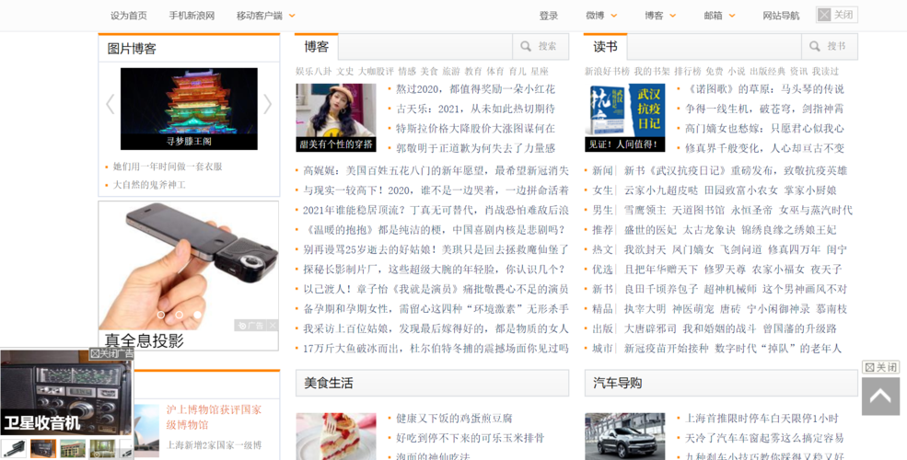The height and width of the screenshot is (460, 907).
Task: Open 沪上博物馆获评国家级博物馆 headline
Action: coord(214,417)
